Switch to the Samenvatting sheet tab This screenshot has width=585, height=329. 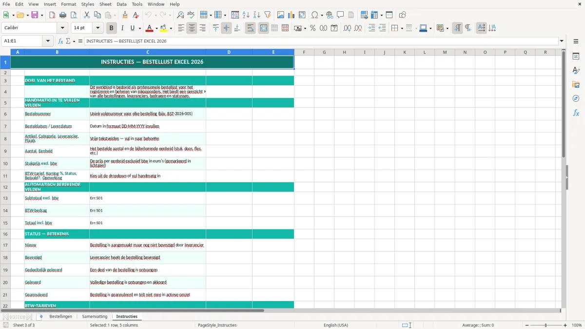click(95, 316)
